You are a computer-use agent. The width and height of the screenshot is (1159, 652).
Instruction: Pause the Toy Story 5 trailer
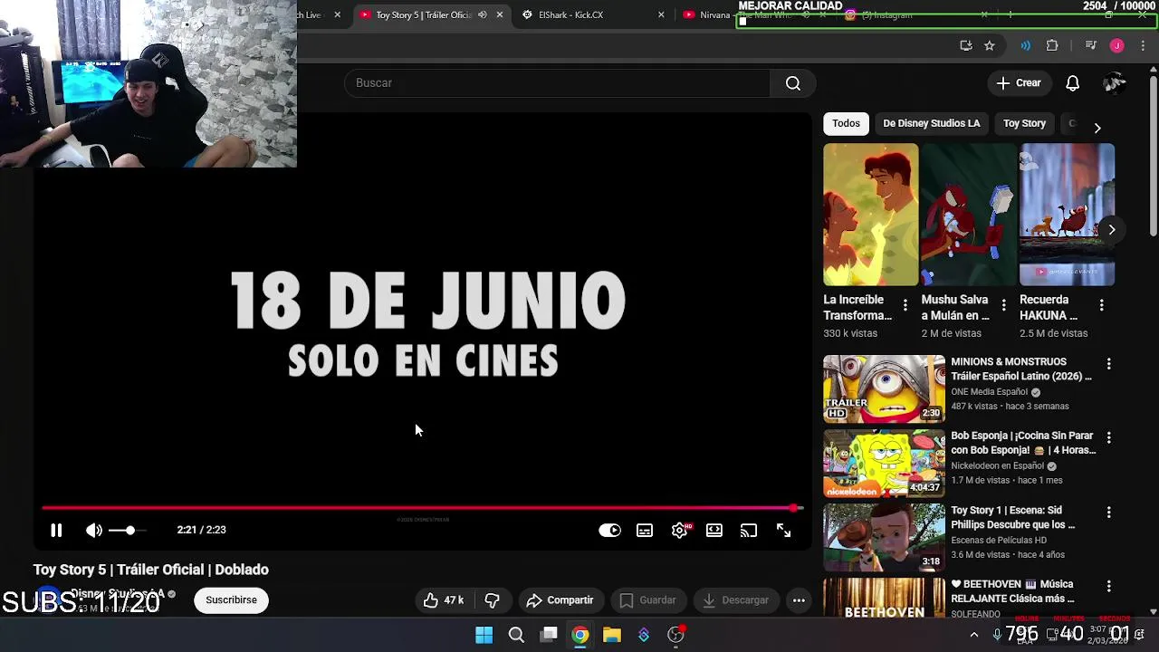[x=56, y=531]
